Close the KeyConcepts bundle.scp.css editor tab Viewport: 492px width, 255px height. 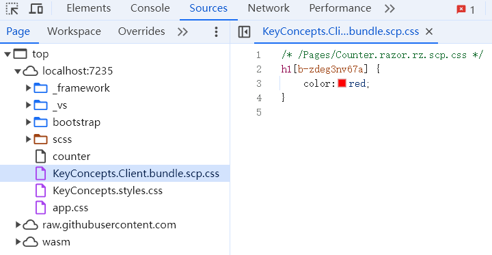[x=429, y=31]
